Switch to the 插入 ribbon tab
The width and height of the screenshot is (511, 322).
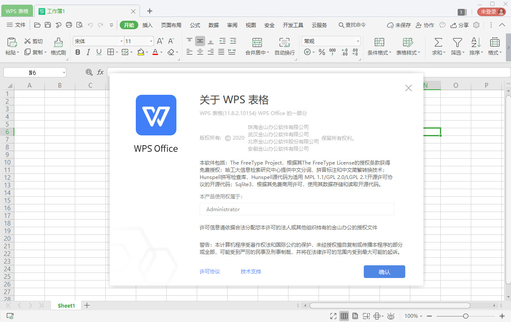coord(147,25)
